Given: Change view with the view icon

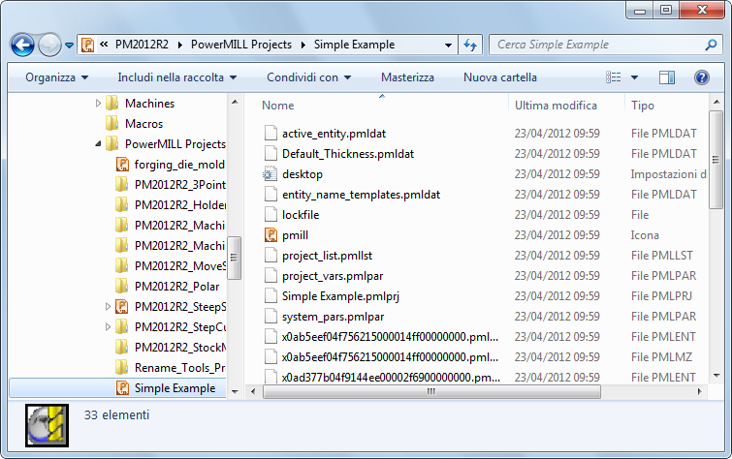Looking at the screenshot, I should (614, 77).
